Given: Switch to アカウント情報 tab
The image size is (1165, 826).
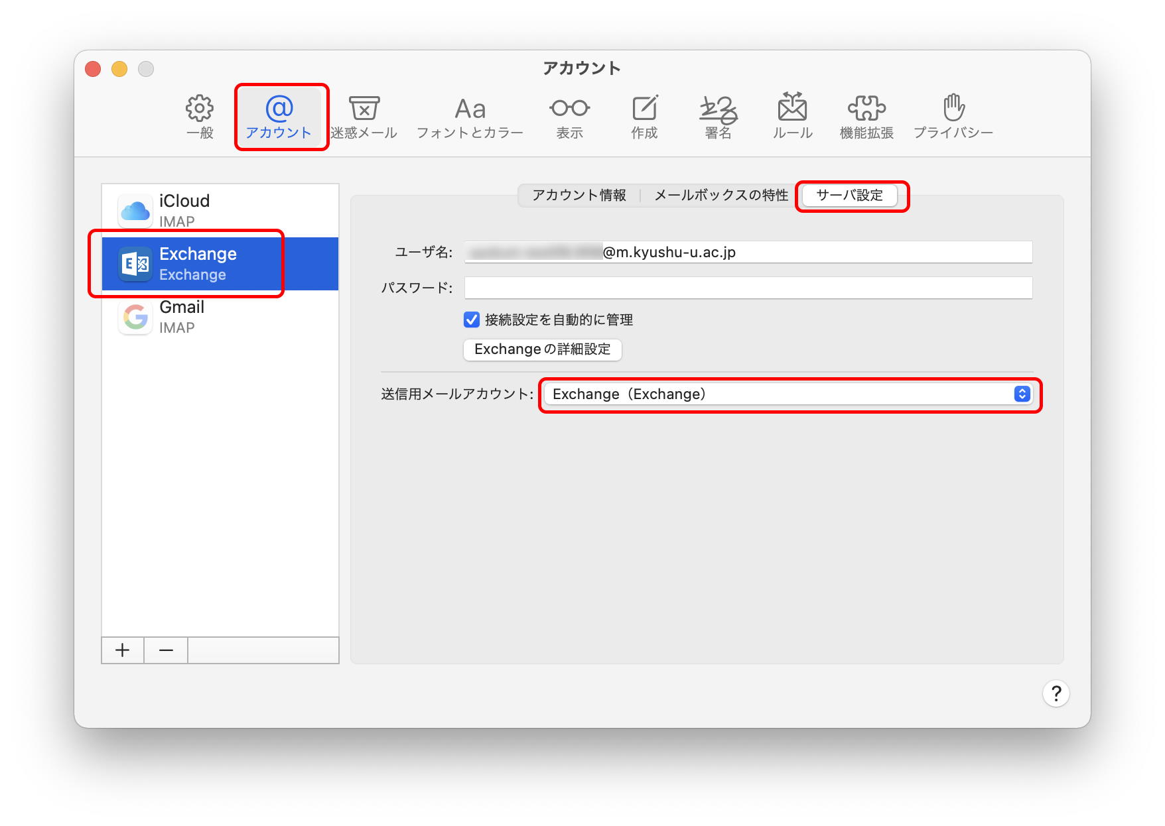Looking at the screenshot, I should 579,196.
